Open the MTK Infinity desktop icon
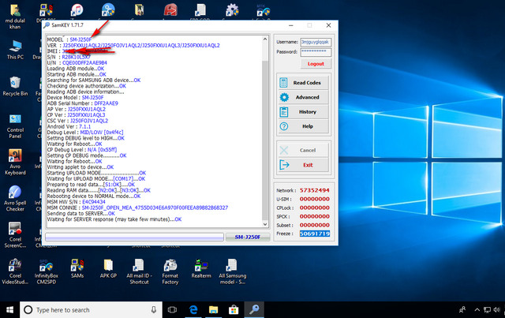This screenshot has height=318, width=505. (263, 10)
